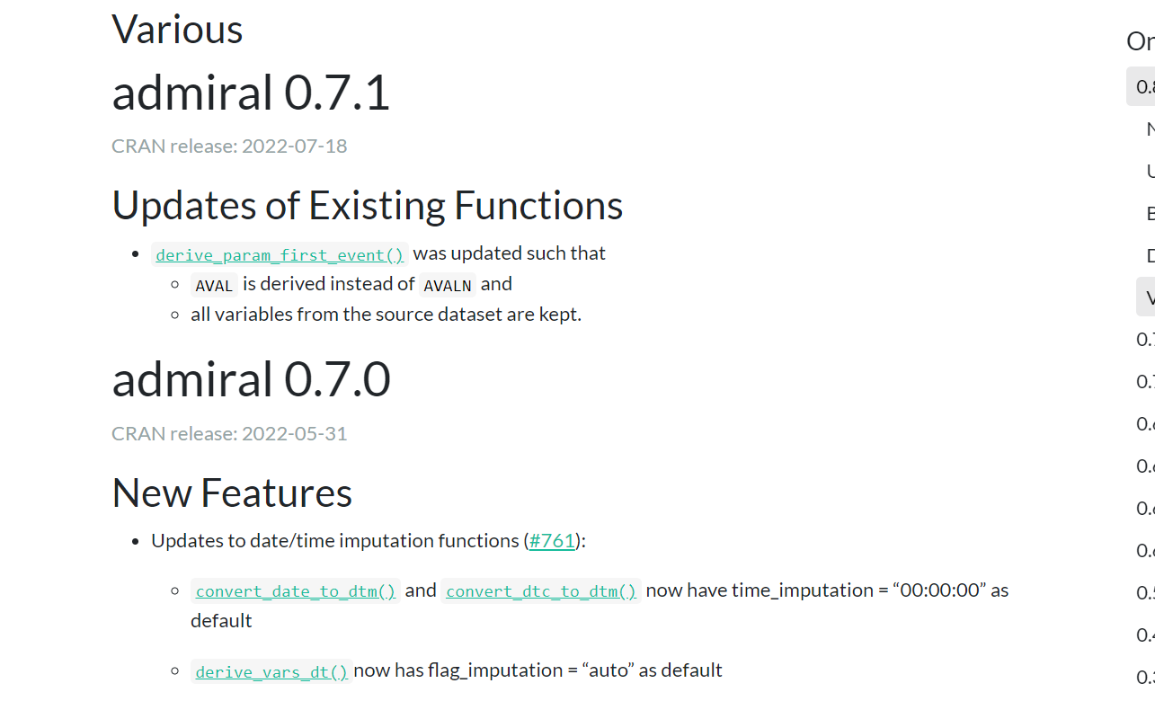Select the highlighted 0.8 version in sidebar
1155x701 pixels.
click(x=1142, y=86)
